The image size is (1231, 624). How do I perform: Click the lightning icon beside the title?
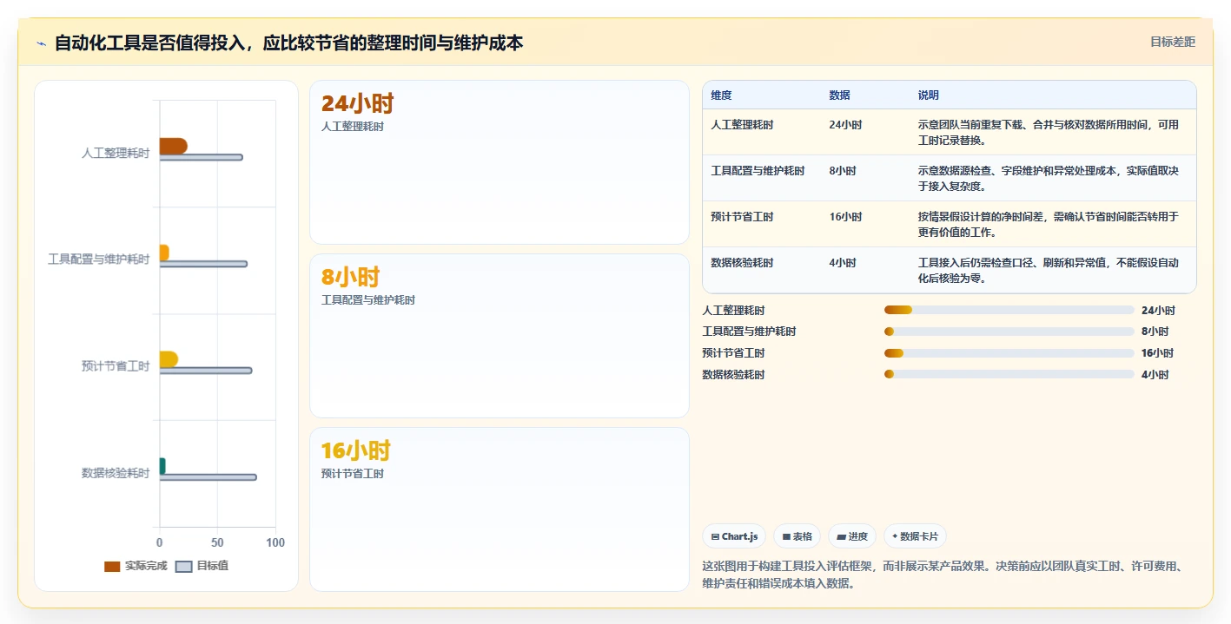click(41, 43)
